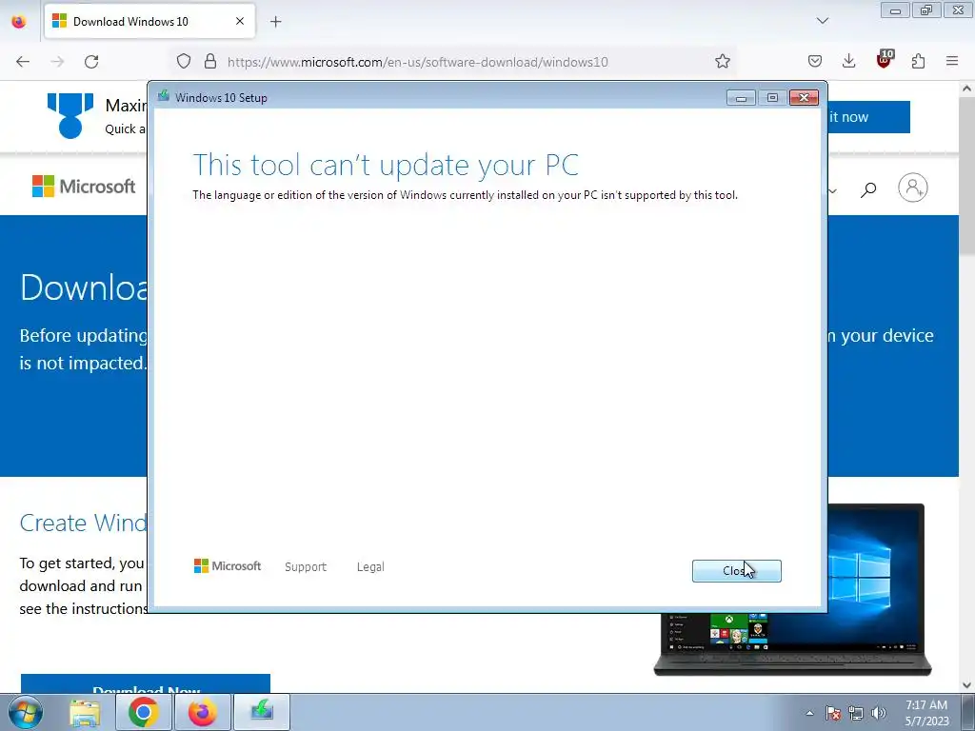Click the chevron dropdown in Microsoft page header
975x731 pixels.
point(832,190)
